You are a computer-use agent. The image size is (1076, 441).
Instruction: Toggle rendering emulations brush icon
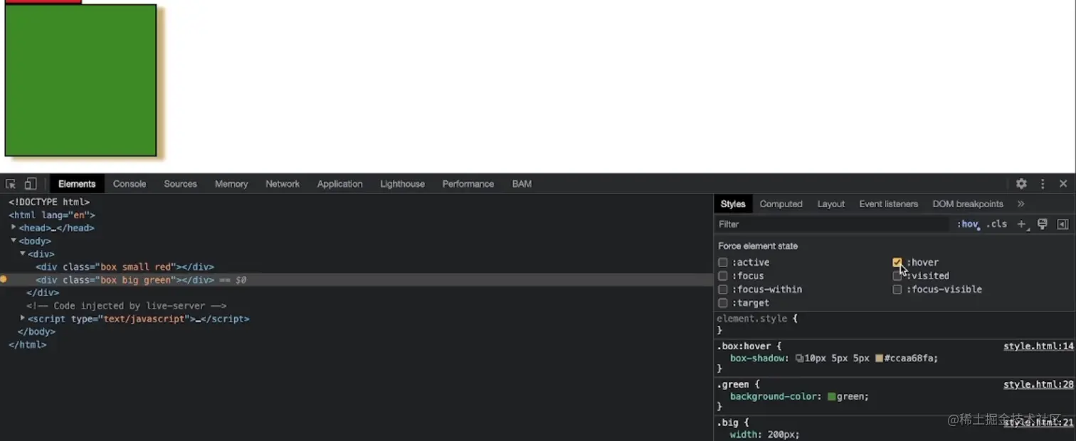coord(1043,224)
